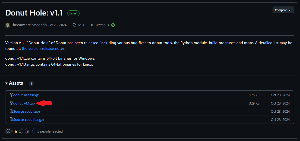Click the tag icon beside v1.1
Screen dimensions: 300x141
(x=74, y=25)
